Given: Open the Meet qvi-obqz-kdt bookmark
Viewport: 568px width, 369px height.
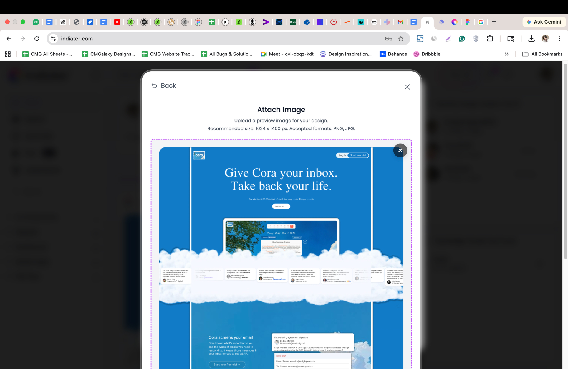Looking at the screenshot, I should point(287,54).
